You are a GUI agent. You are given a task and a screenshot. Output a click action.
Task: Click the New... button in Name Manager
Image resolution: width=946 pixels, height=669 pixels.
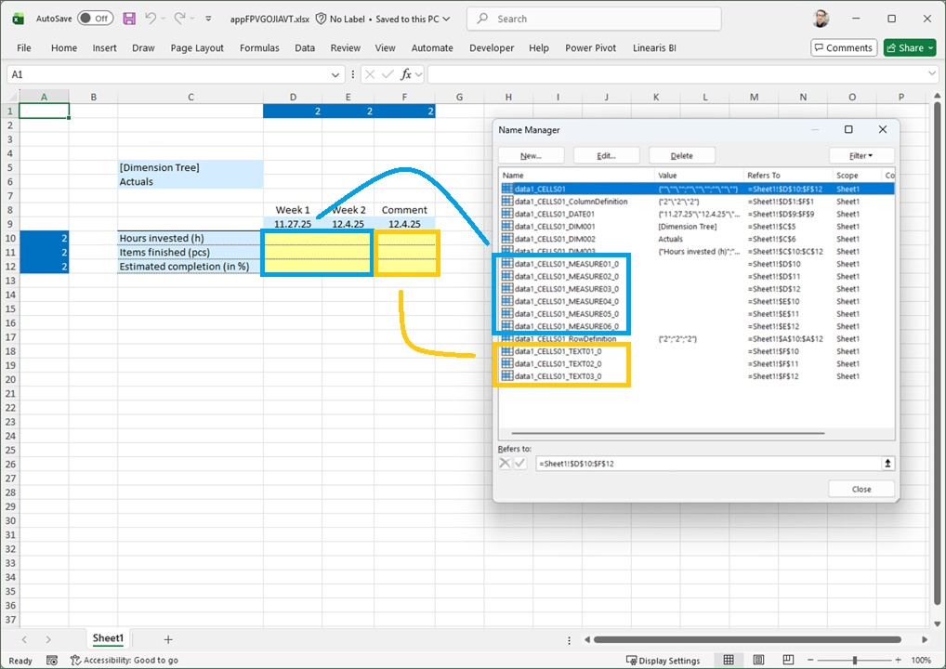[x=532, y=156]
